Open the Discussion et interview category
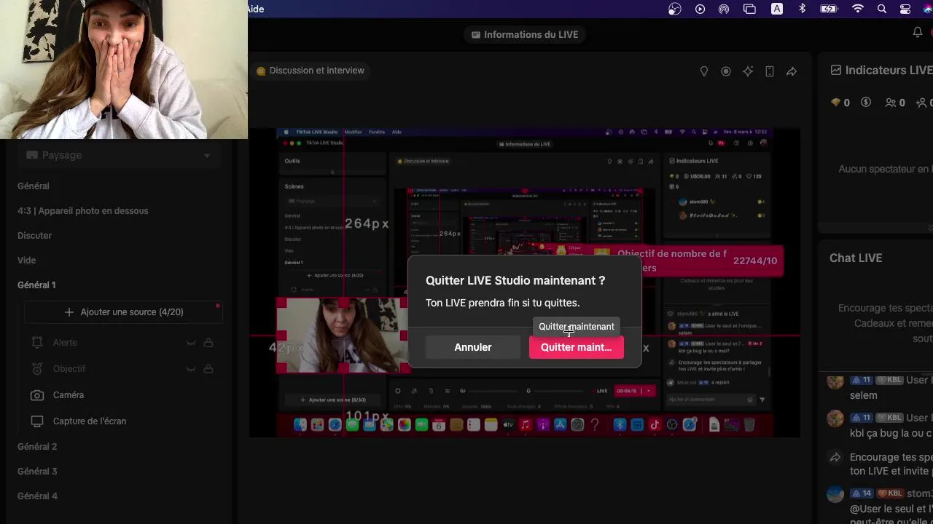 (311, 71)
